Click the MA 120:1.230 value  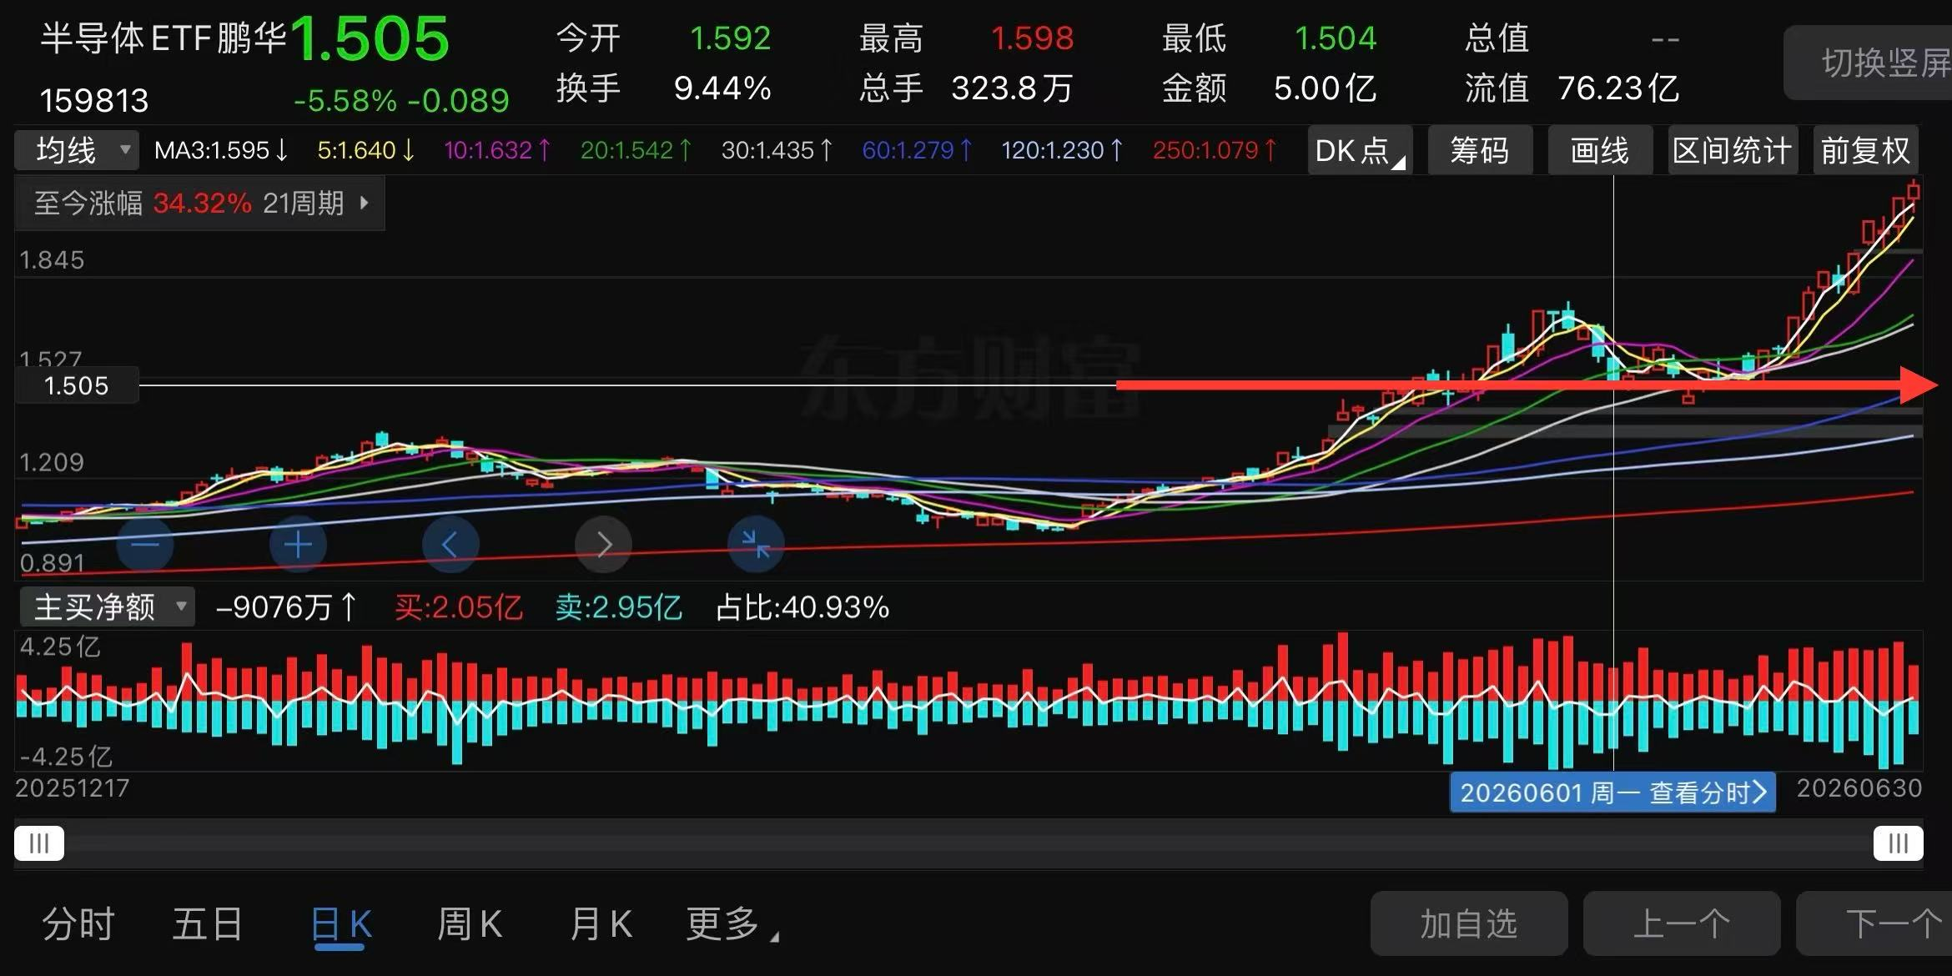pyautogui.click(x=1062, y=150)
